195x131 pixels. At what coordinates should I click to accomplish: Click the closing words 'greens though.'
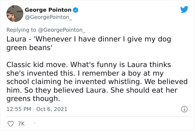[33, 99]
